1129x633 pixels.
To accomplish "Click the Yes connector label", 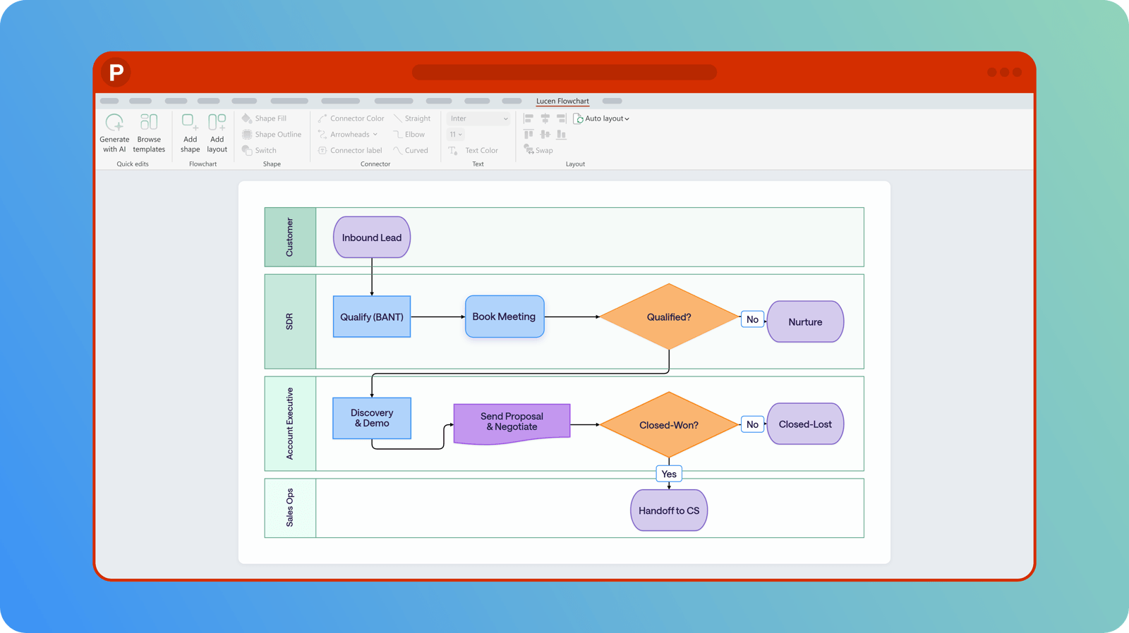I will click(669, 474).
